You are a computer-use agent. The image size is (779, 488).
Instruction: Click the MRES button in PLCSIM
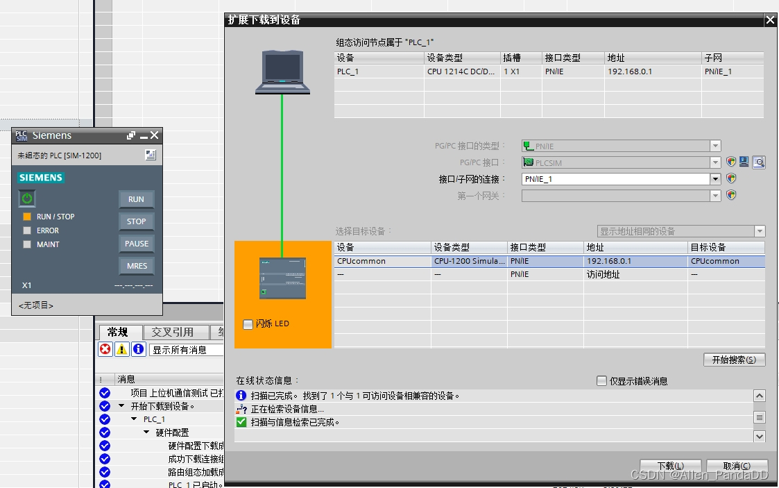(136, 266)
